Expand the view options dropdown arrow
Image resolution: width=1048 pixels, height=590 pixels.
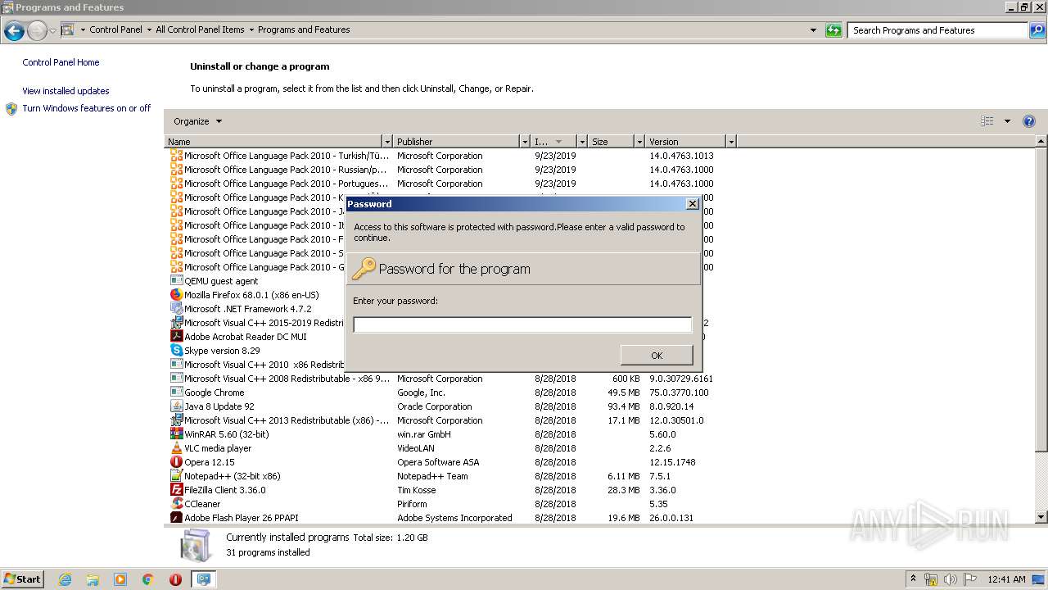[1007, 121]
